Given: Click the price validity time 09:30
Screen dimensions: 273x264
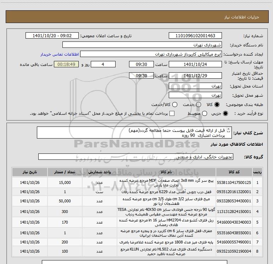Looking at the screenshot, I should (141, 76).
